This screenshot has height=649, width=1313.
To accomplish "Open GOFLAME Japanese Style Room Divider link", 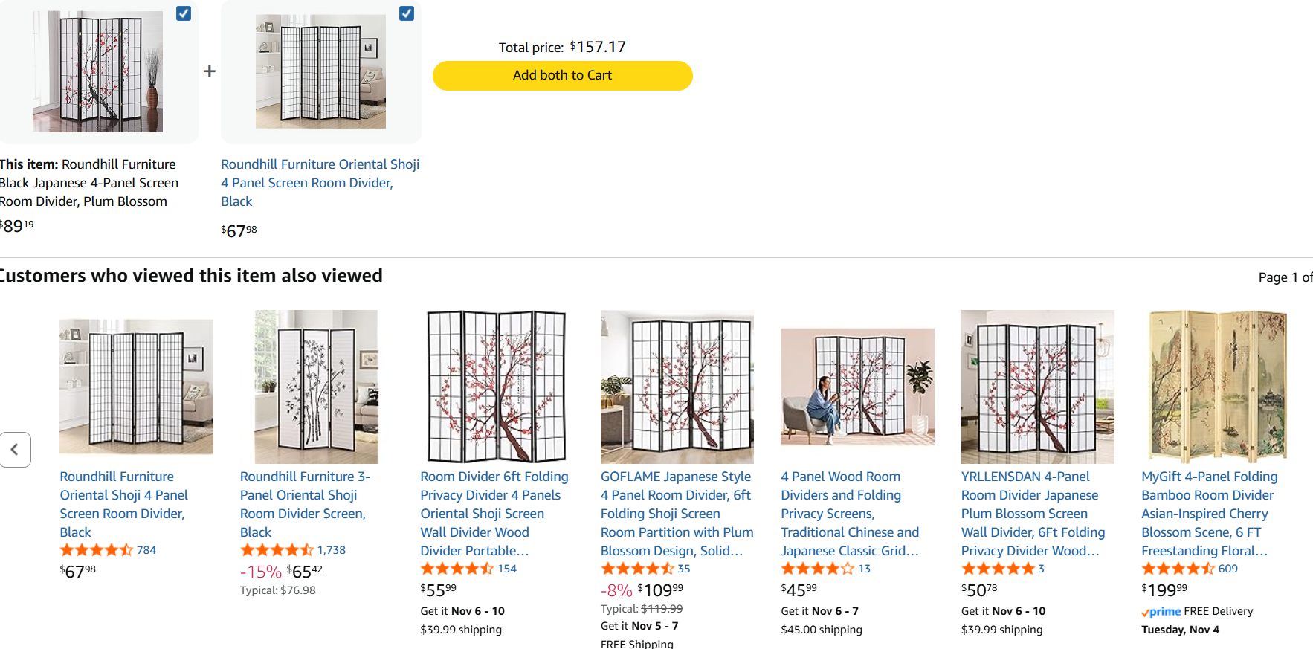I will pyautogui.click(x=677, y=513).
